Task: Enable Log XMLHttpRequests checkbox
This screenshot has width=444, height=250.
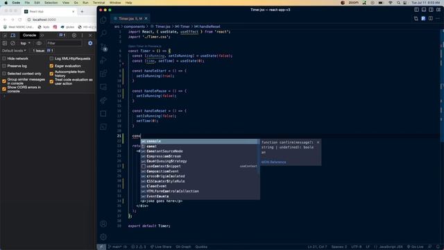Action: (x=51, y=58)
